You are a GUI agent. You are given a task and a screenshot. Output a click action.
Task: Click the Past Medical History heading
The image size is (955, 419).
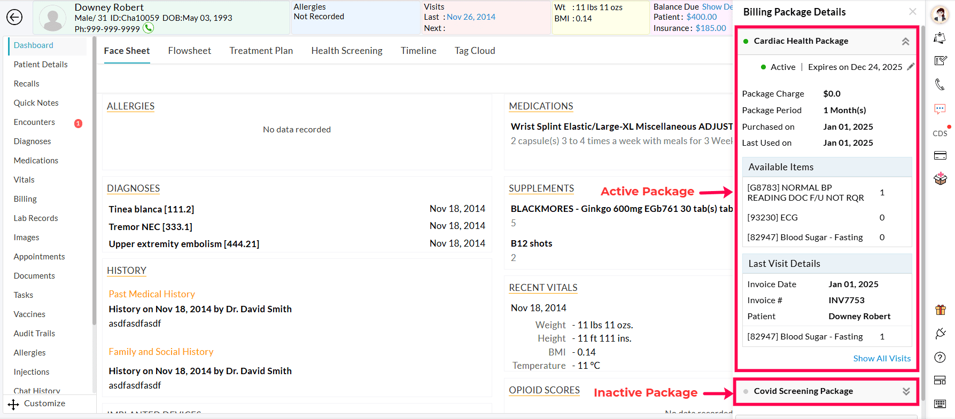pos(152,294)
